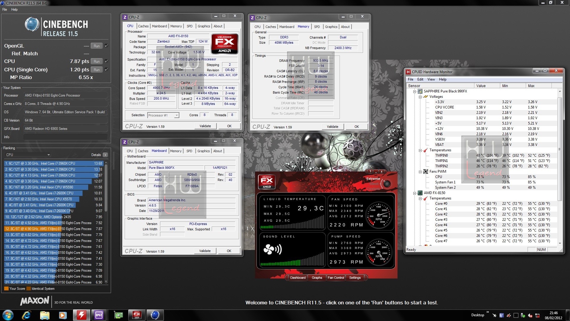Screen dimensions: 570x321
Task: Open Settings in the FX cooling app
Action: (x=355, y=278)
